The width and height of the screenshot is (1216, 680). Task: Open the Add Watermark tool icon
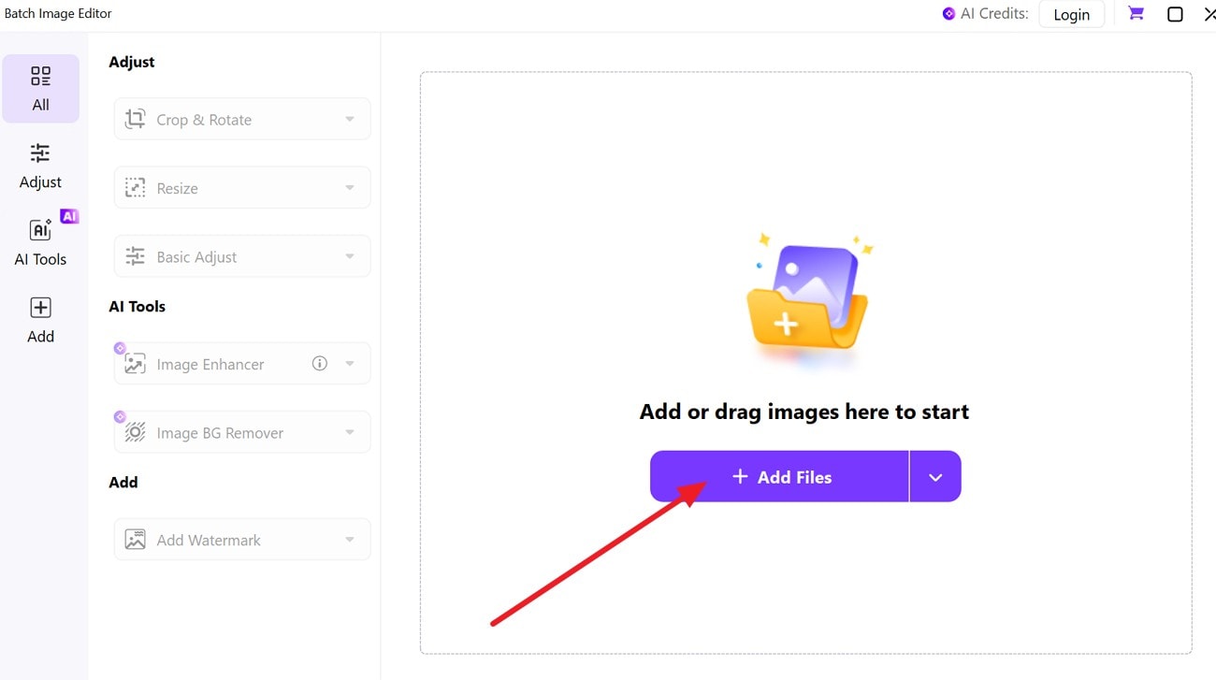[x=135, y=539]
